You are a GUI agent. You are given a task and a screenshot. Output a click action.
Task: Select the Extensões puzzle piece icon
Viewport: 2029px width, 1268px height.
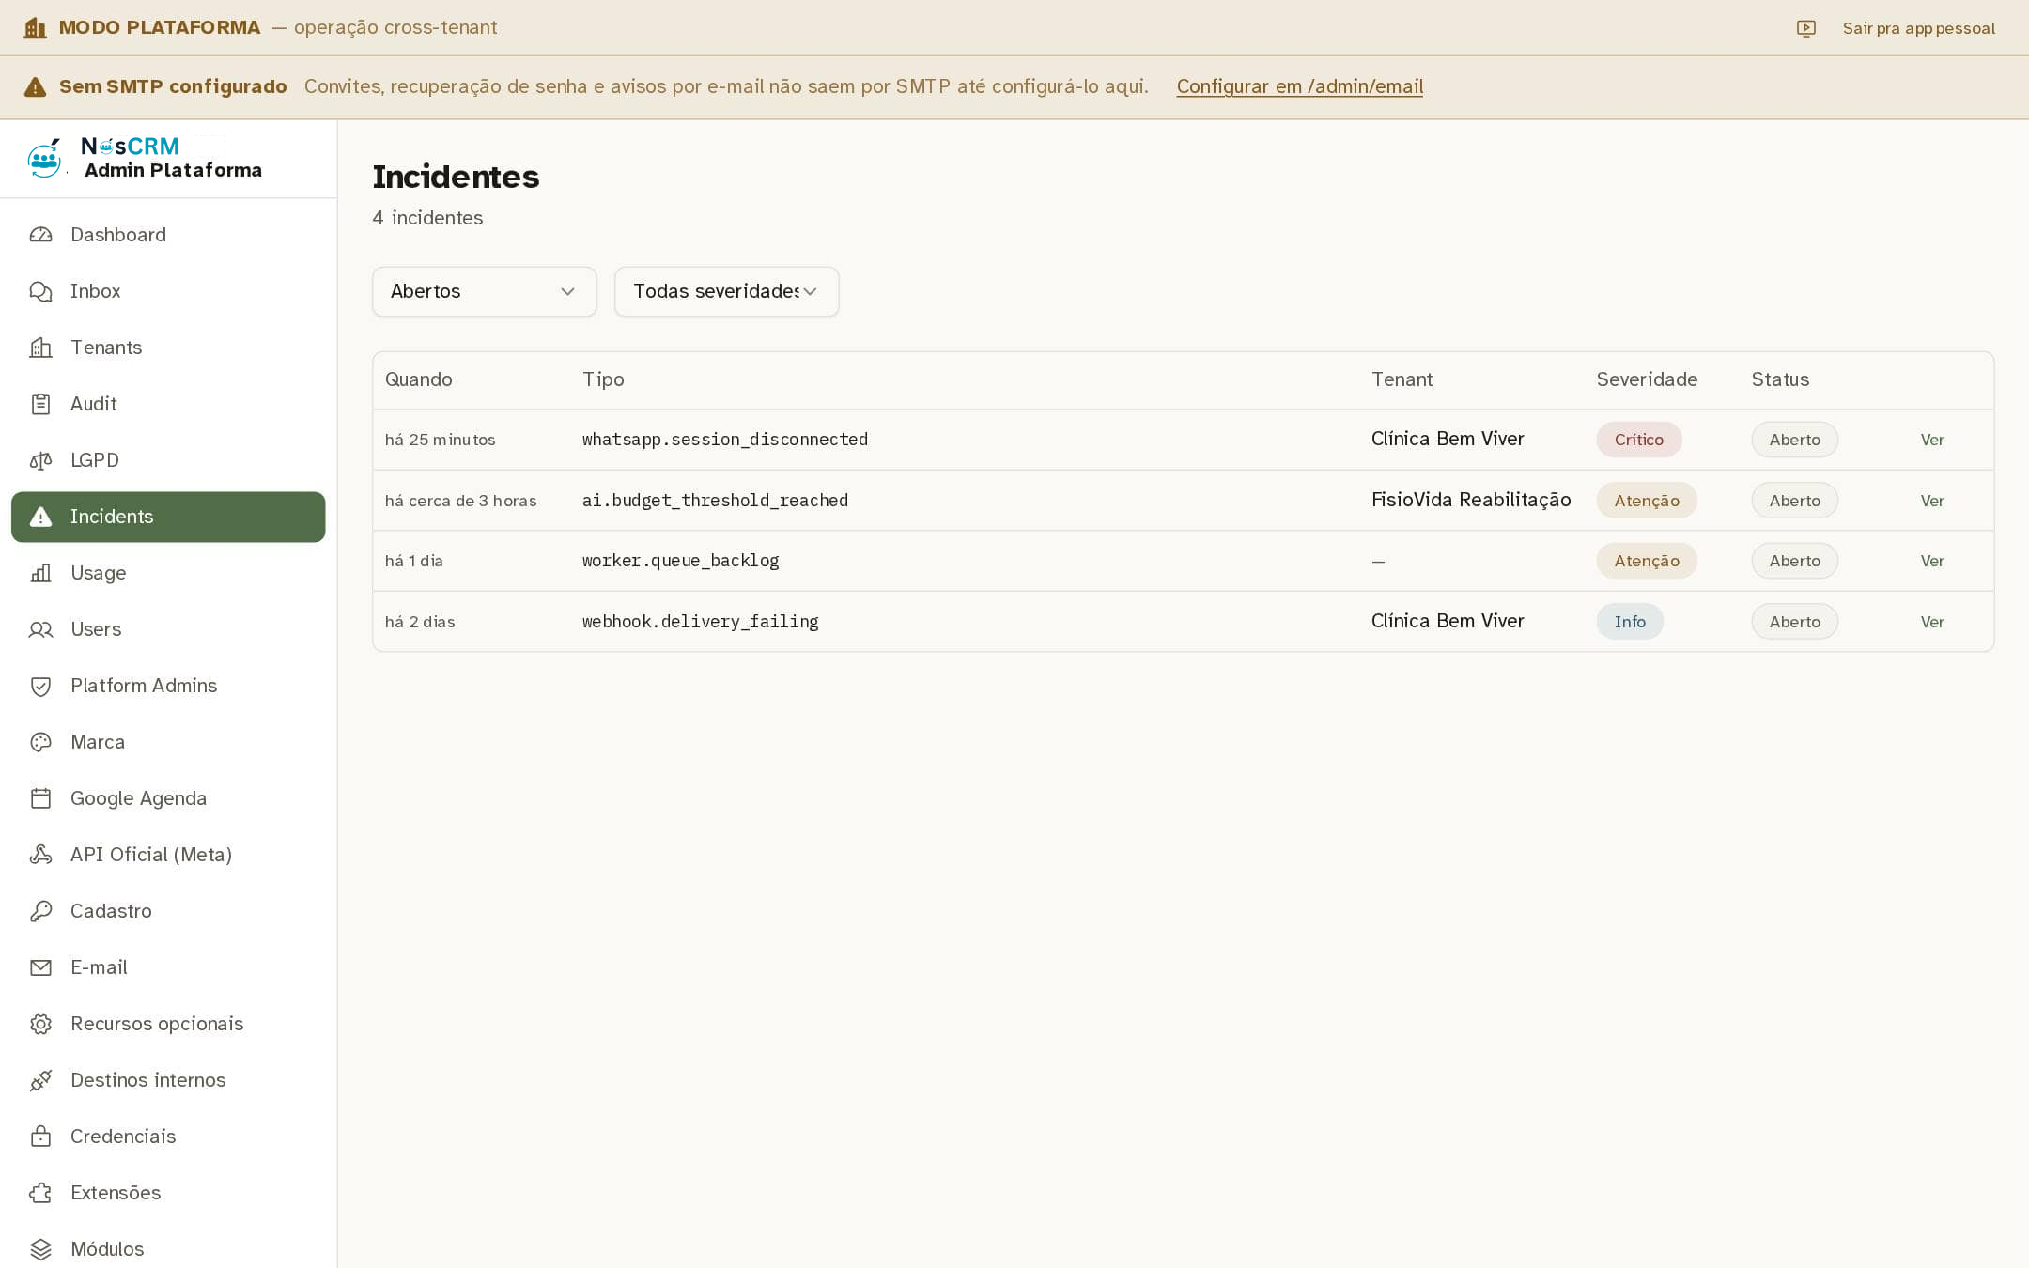[x=40, y=1193]
